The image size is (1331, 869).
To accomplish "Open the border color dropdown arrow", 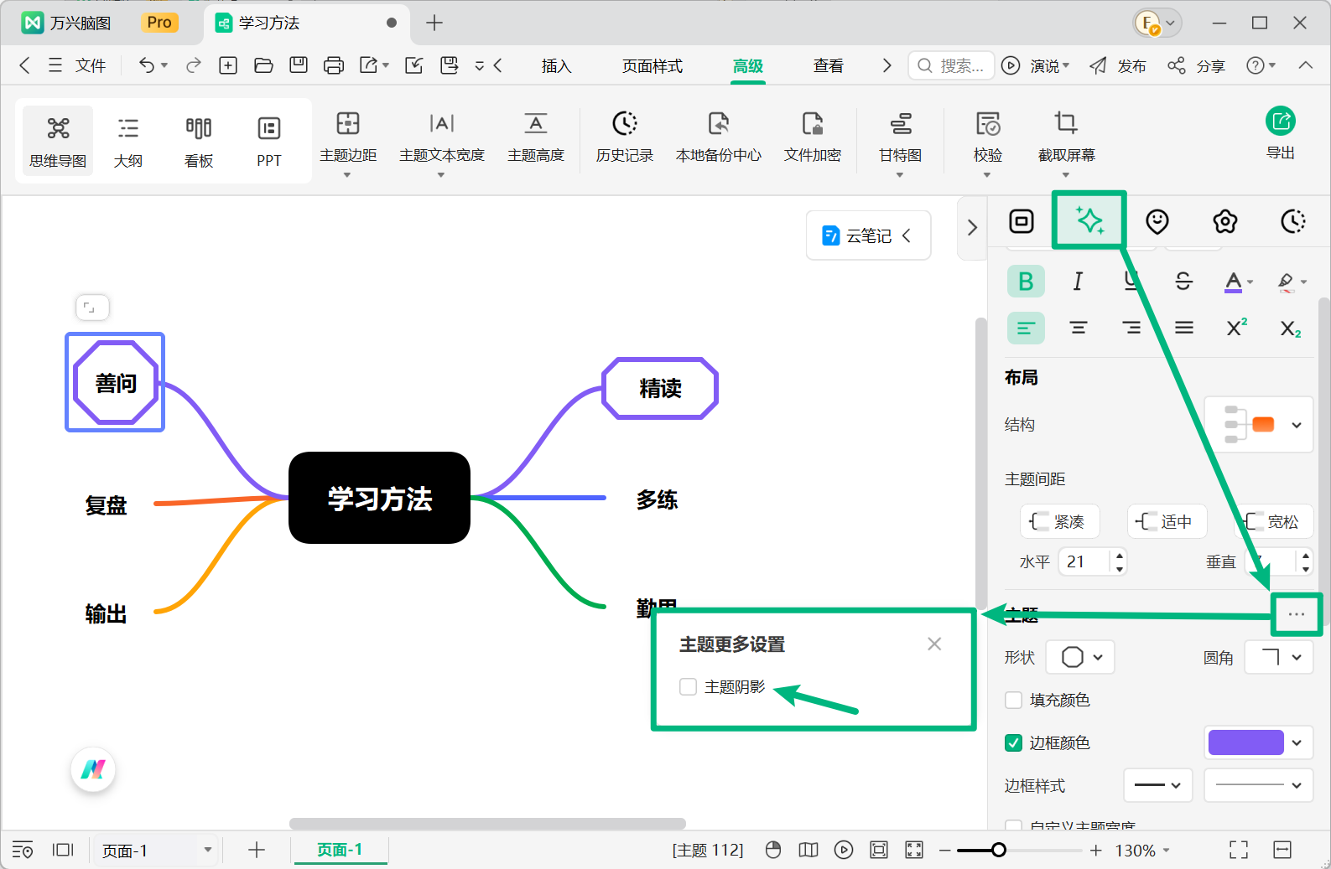I will point(1297,742).
